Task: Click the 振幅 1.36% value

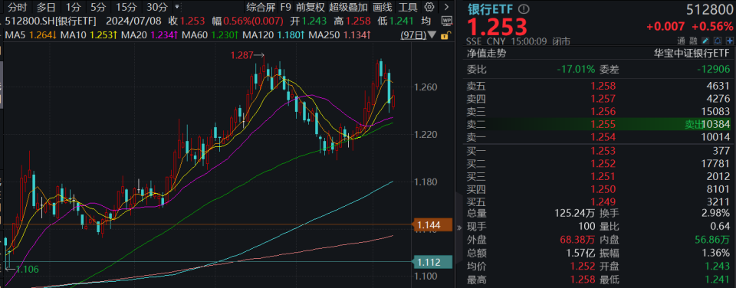Action: (x=717, y=254)
